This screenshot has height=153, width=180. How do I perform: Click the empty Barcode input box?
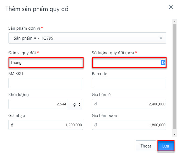pos(129,83)
